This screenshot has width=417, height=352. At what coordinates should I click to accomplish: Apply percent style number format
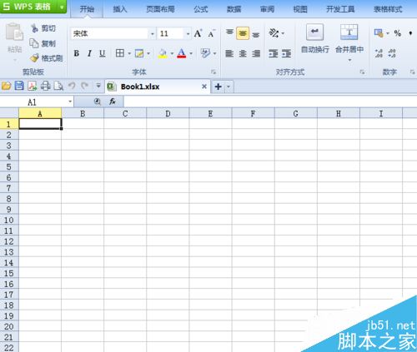[x=398, y=33]
